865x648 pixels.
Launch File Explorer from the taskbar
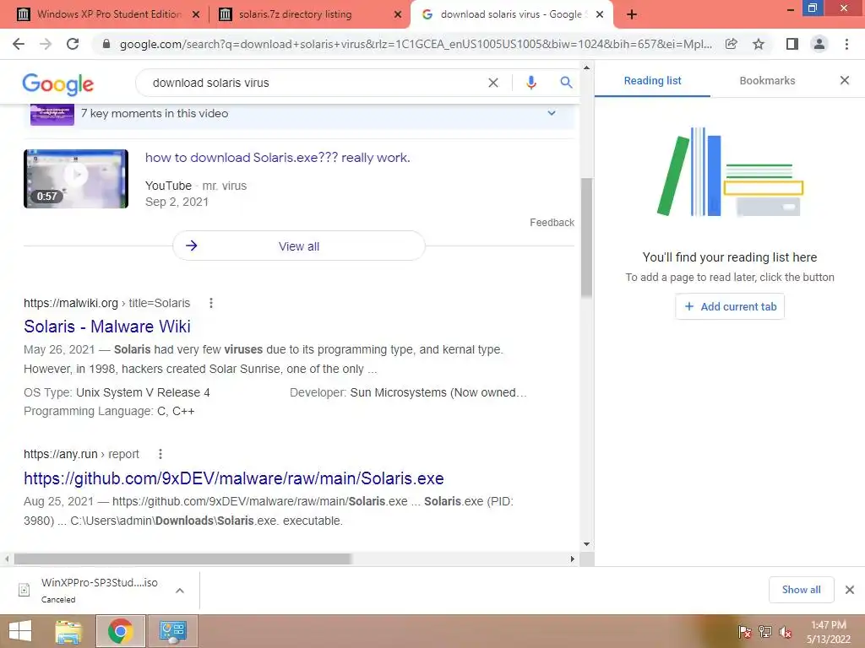[x=68, y=631]
